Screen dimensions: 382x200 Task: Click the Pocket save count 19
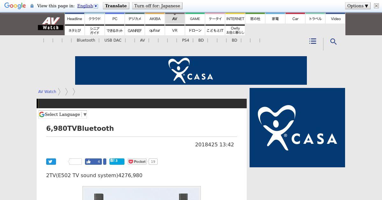(x=153, y=162)
